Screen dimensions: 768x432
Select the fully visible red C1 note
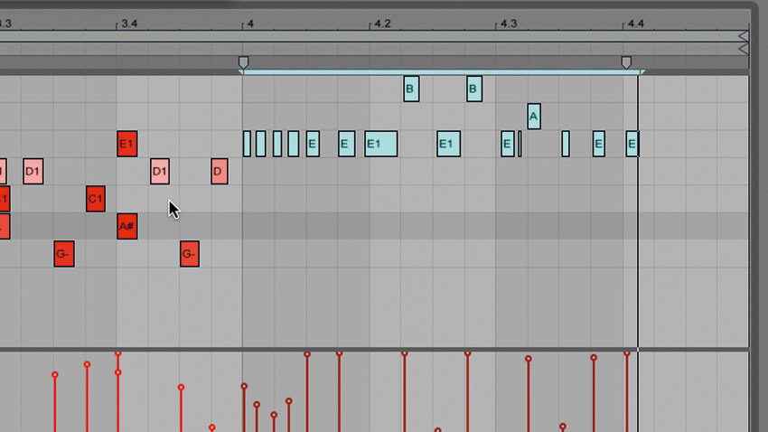96,199
